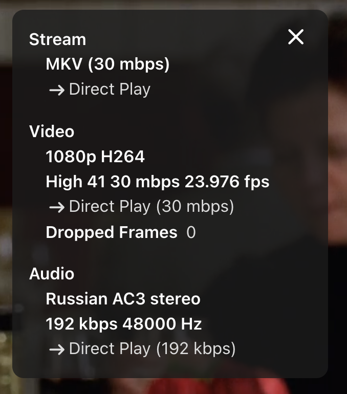The height and width of the screenshot is (394, 347).
Task: Click Video's Direct Play (30 mbps) text
Action: tap(151, 207)
